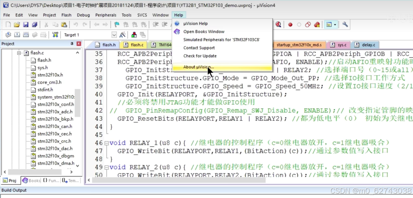Close the Project panel
Viewport: 413px width, 198px height.
[x=78, y=44]
